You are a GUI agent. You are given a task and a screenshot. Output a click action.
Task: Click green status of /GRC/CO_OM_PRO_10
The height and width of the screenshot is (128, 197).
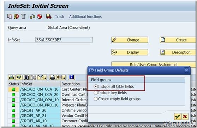click(x=13, y=105)
